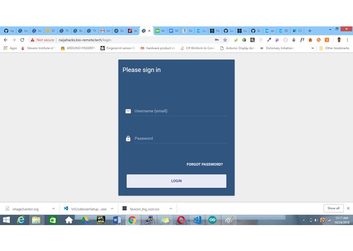The image size is (353, 251).
Task: Reload the page with the refresh icon
Action: [22, 40]
